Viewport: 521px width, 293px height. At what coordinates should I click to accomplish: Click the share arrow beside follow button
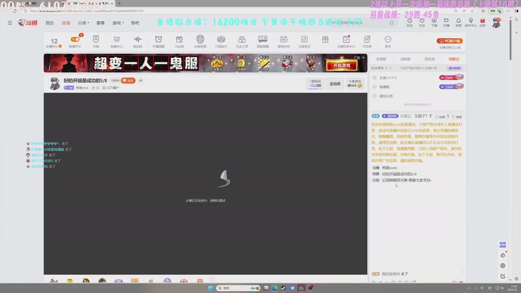pos(141,80)
